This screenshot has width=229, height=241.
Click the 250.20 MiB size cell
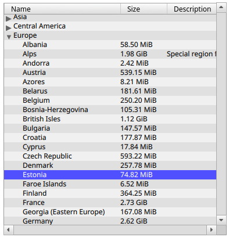click(x=138, y=100)
